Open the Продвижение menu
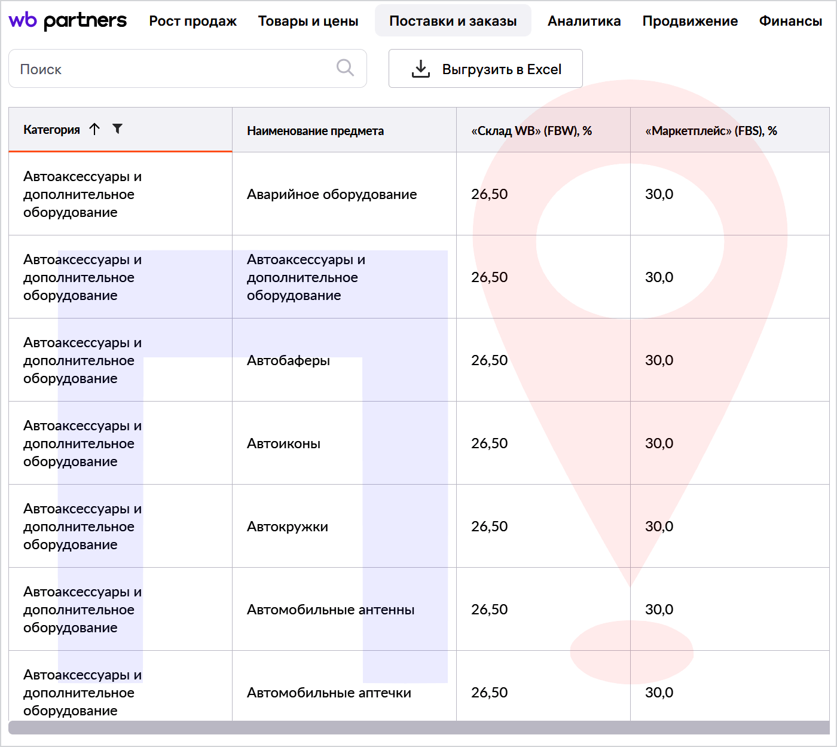Screen dimensions: 837x747 point(689,21)
